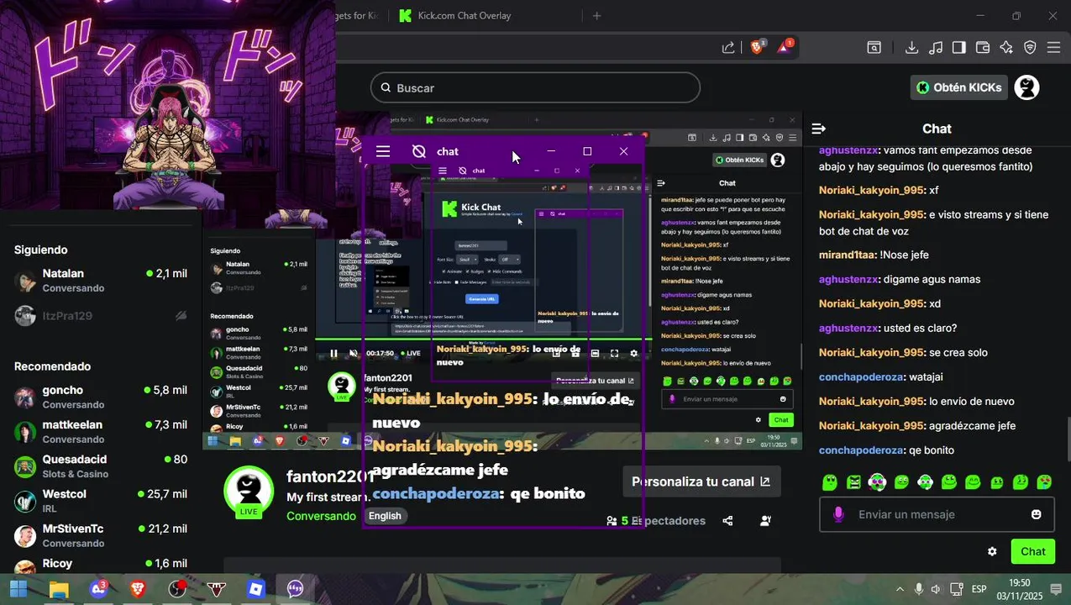The height and width of the screenshot is (605, 1071).
Task: Open the Windows Start menu
Action: tap(18, 588)
